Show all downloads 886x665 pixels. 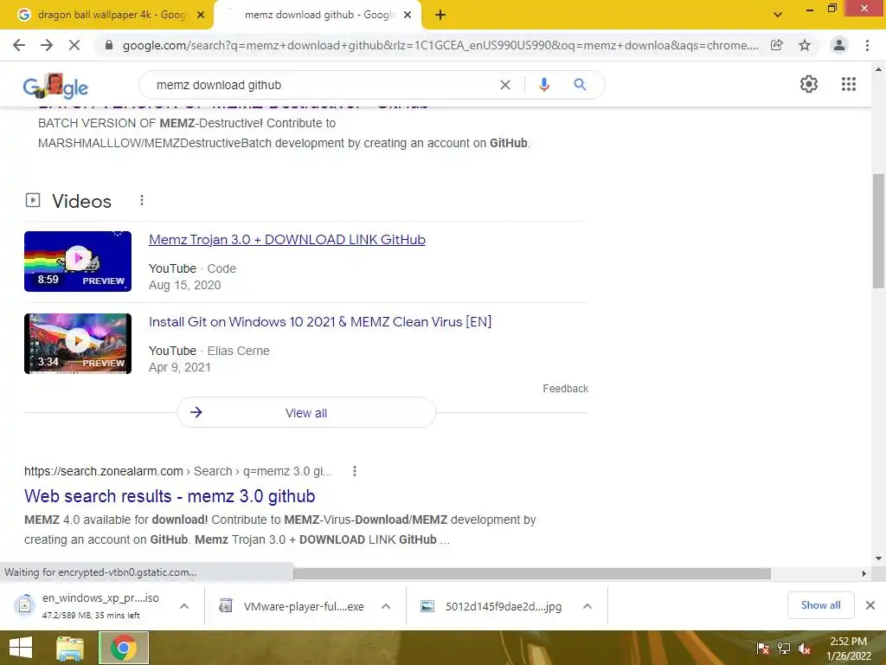pos(820,605)
